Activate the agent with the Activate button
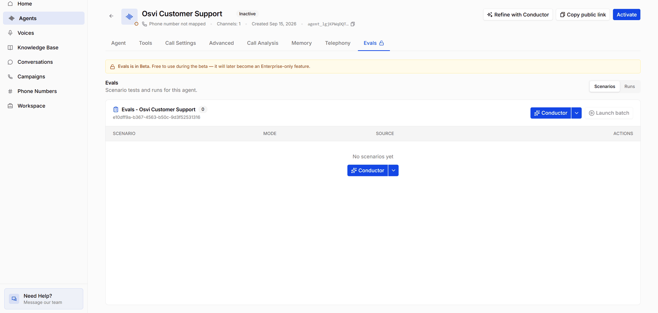 tap(626, 14)
